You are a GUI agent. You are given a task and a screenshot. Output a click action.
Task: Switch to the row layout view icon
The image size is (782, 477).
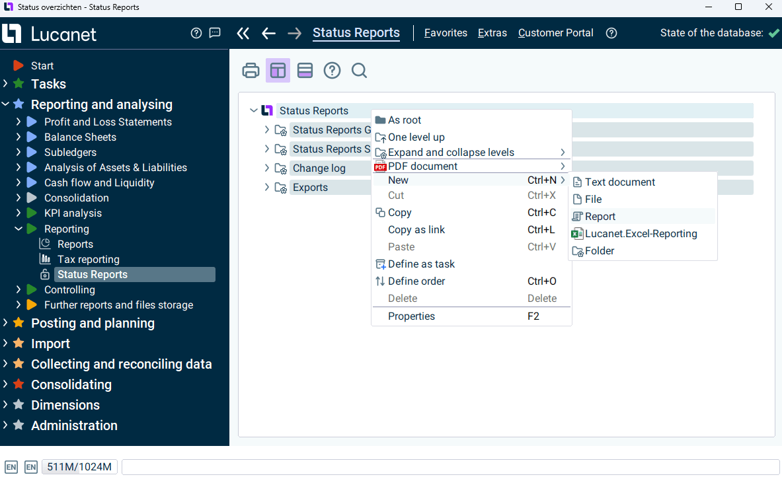click(x=305, y=70)
